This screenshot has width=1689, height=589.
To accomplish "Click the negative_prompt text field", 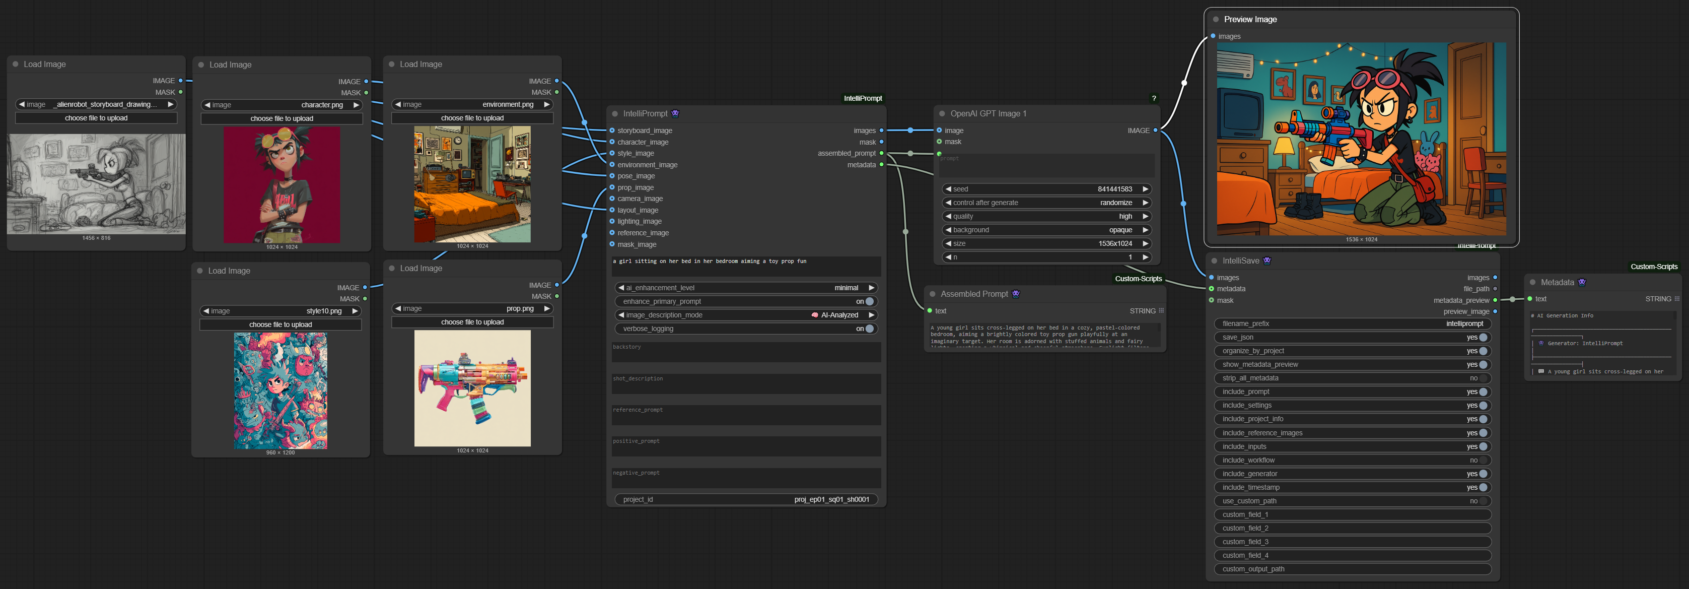I will pyautogui.click(x=746, y=478).
